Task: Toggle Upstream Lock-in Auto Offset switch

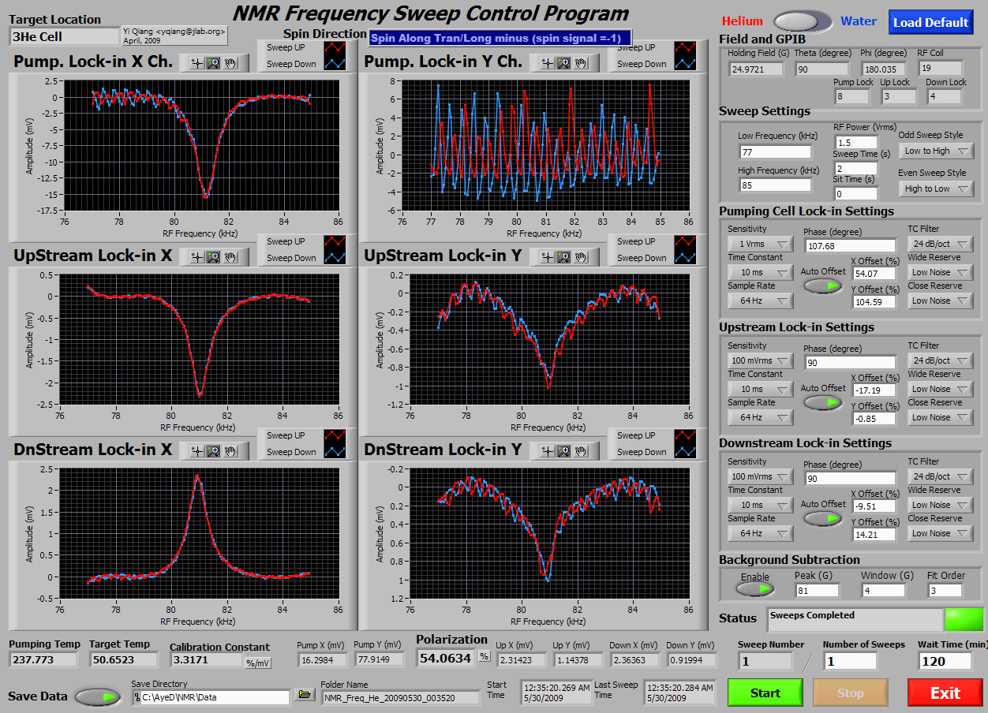Action: click(x=823, y=402)
